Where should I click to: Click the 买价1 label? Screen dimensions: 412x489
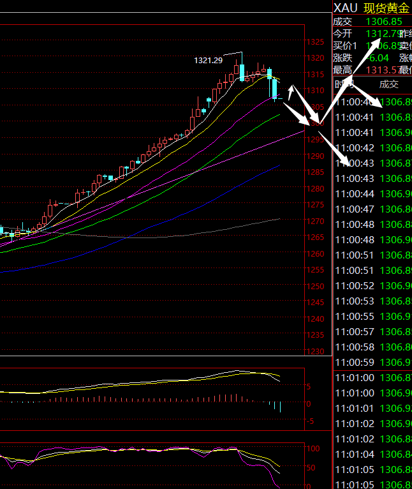point(344,46)
